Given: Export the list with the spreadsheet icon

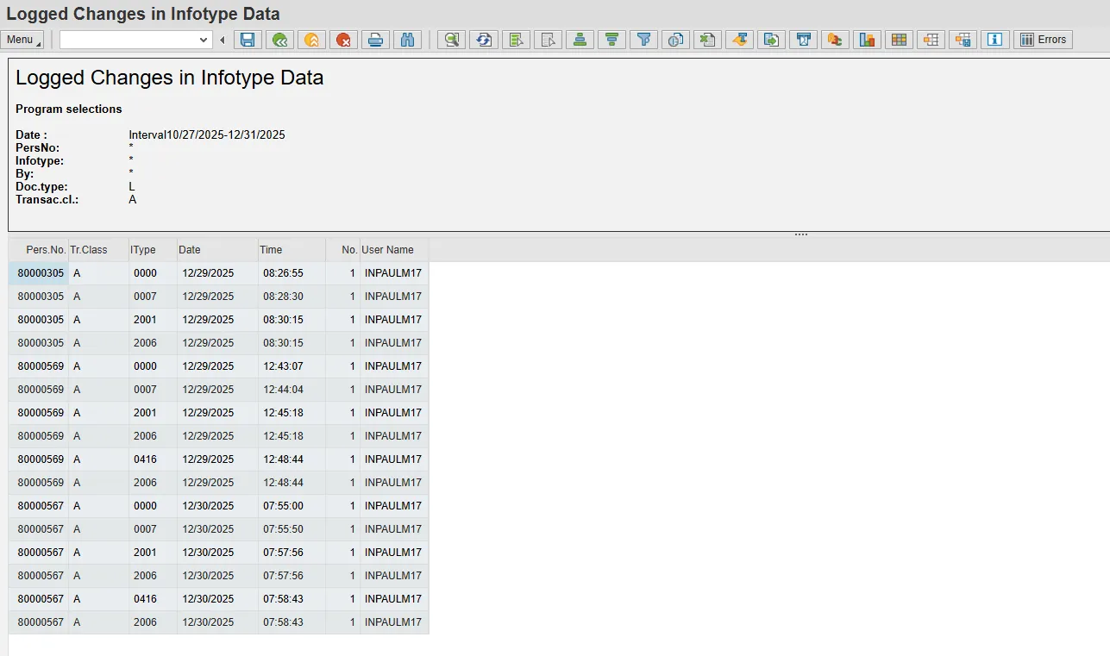Looking at the screenshot, I should [707, 40].
